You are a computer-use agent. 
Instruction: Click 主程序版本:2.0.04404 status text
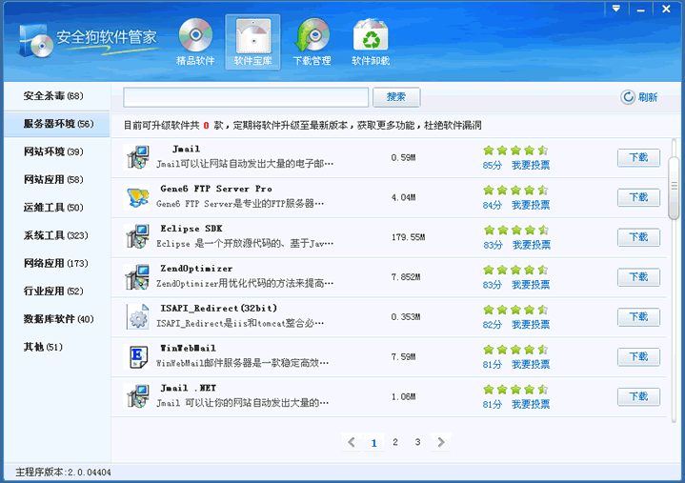point(63,473)
